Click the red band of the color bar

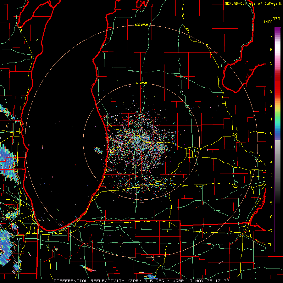[278, 85]
